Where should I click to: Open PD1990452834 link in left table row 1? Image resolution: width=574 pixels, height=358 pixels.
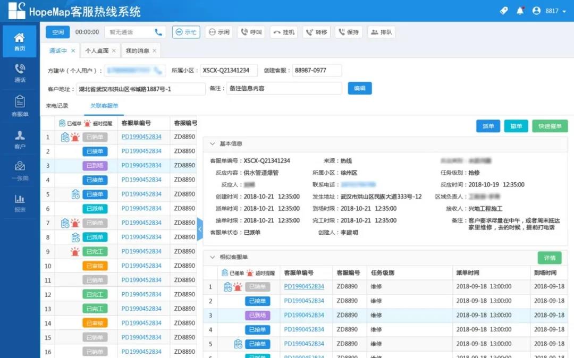141,137
